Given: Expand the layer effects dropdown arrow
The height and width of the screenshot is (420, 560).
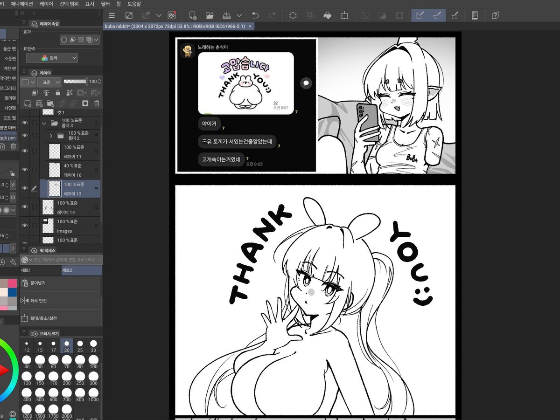Looking at the screenshot, I should tap(96, 40).
